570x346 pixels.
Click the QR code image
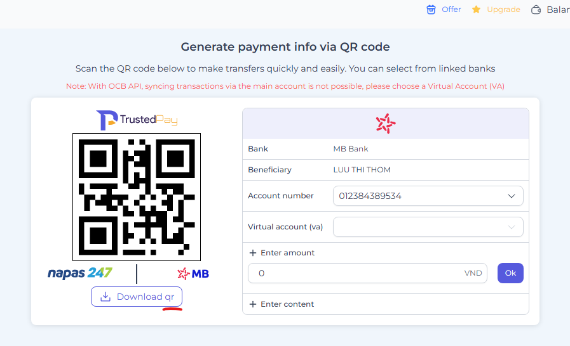coord(137,197)
